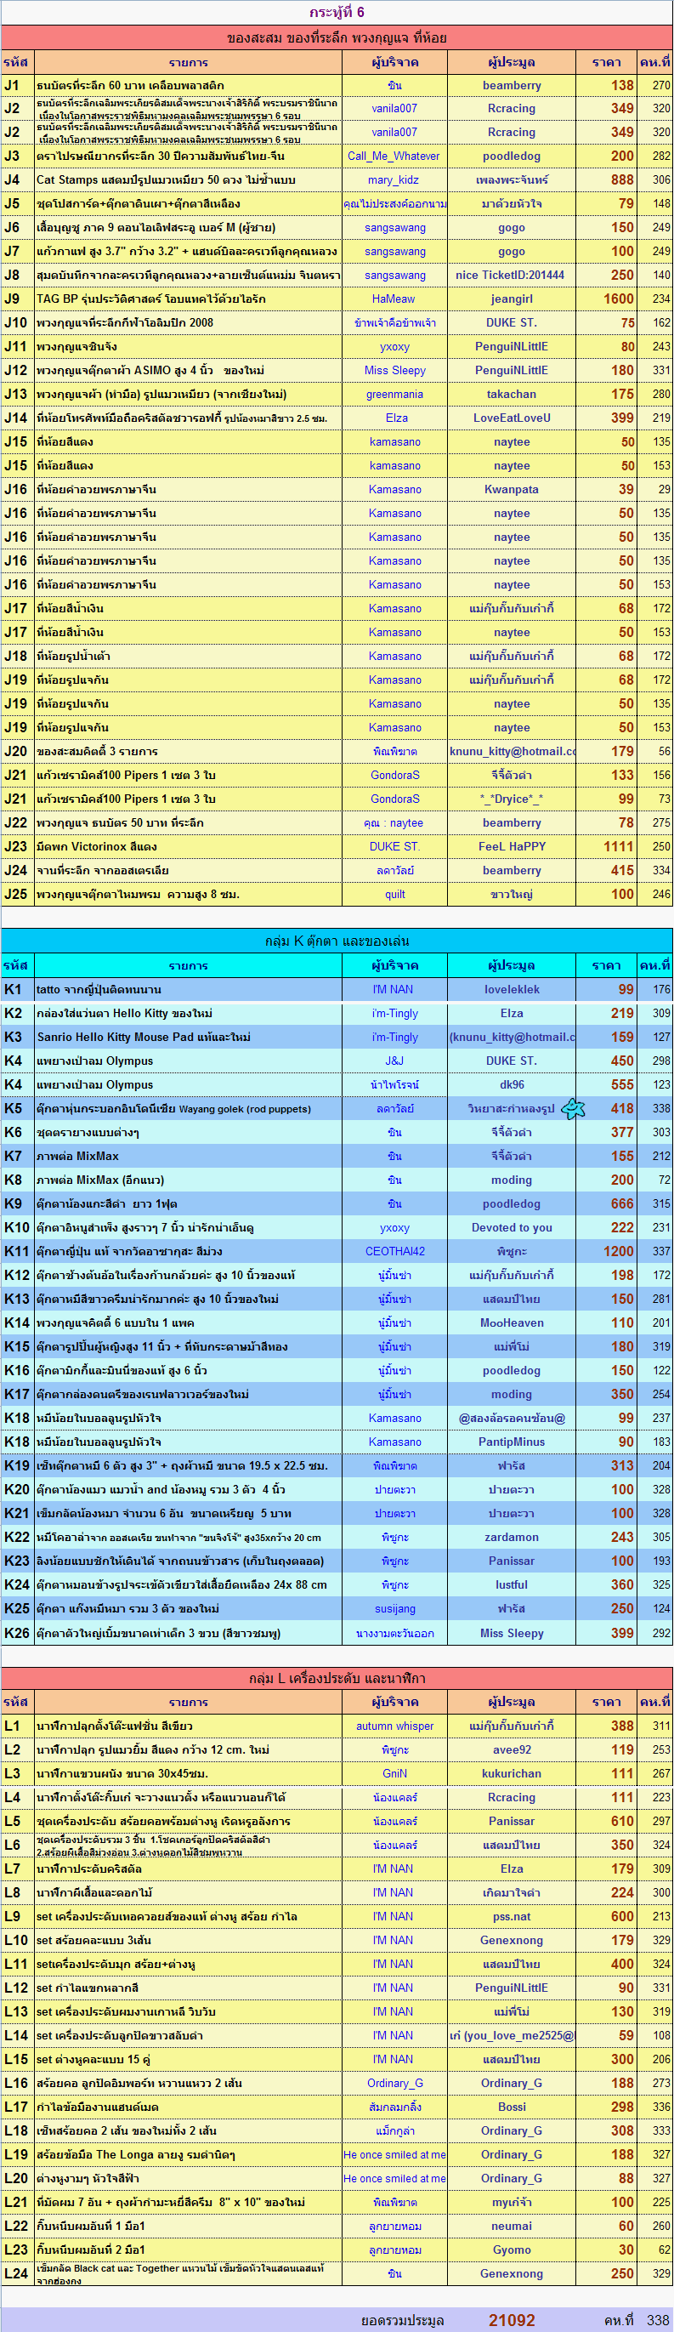Click the price '1200' in row K11
Viewport: 674px width, 2332px height.
click(x=619, y=1251)
